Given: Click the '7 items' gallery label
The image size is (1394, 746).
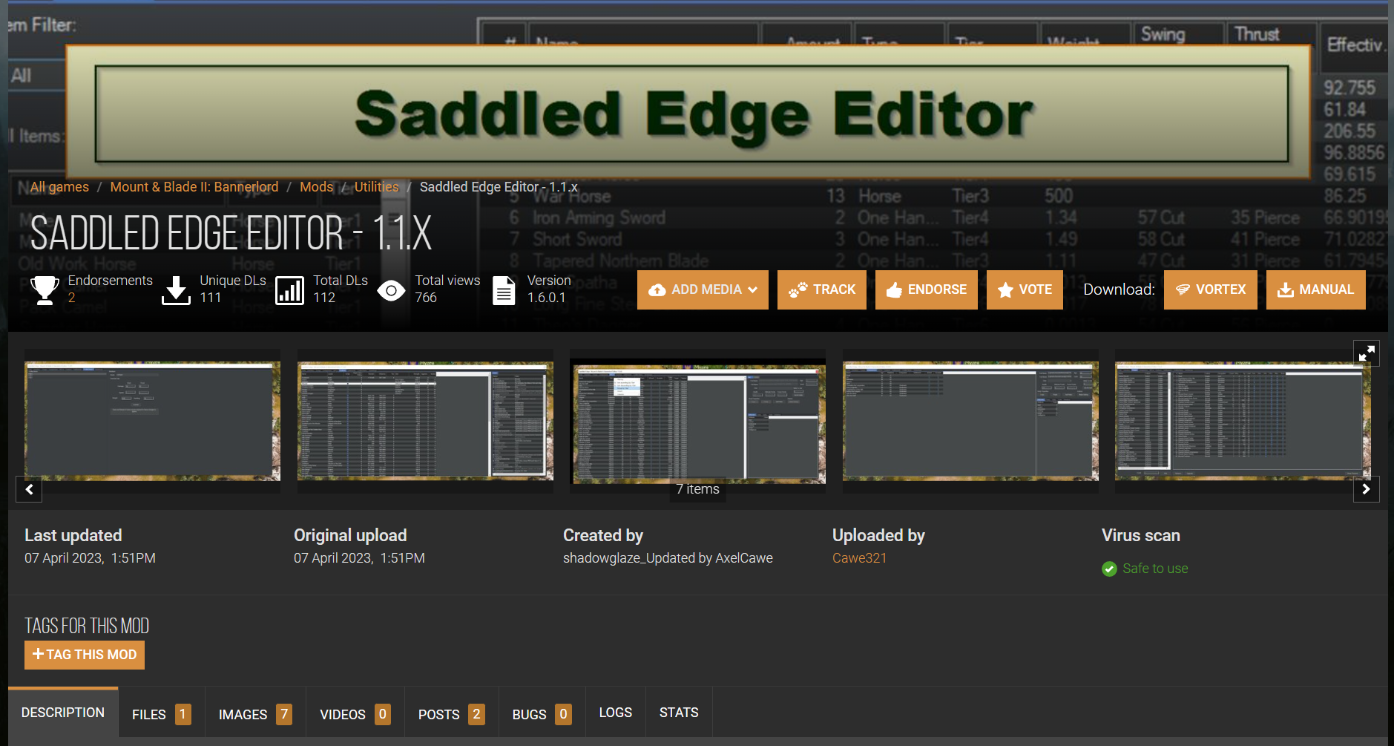Looking at the screenshot, I should point(697,489).
